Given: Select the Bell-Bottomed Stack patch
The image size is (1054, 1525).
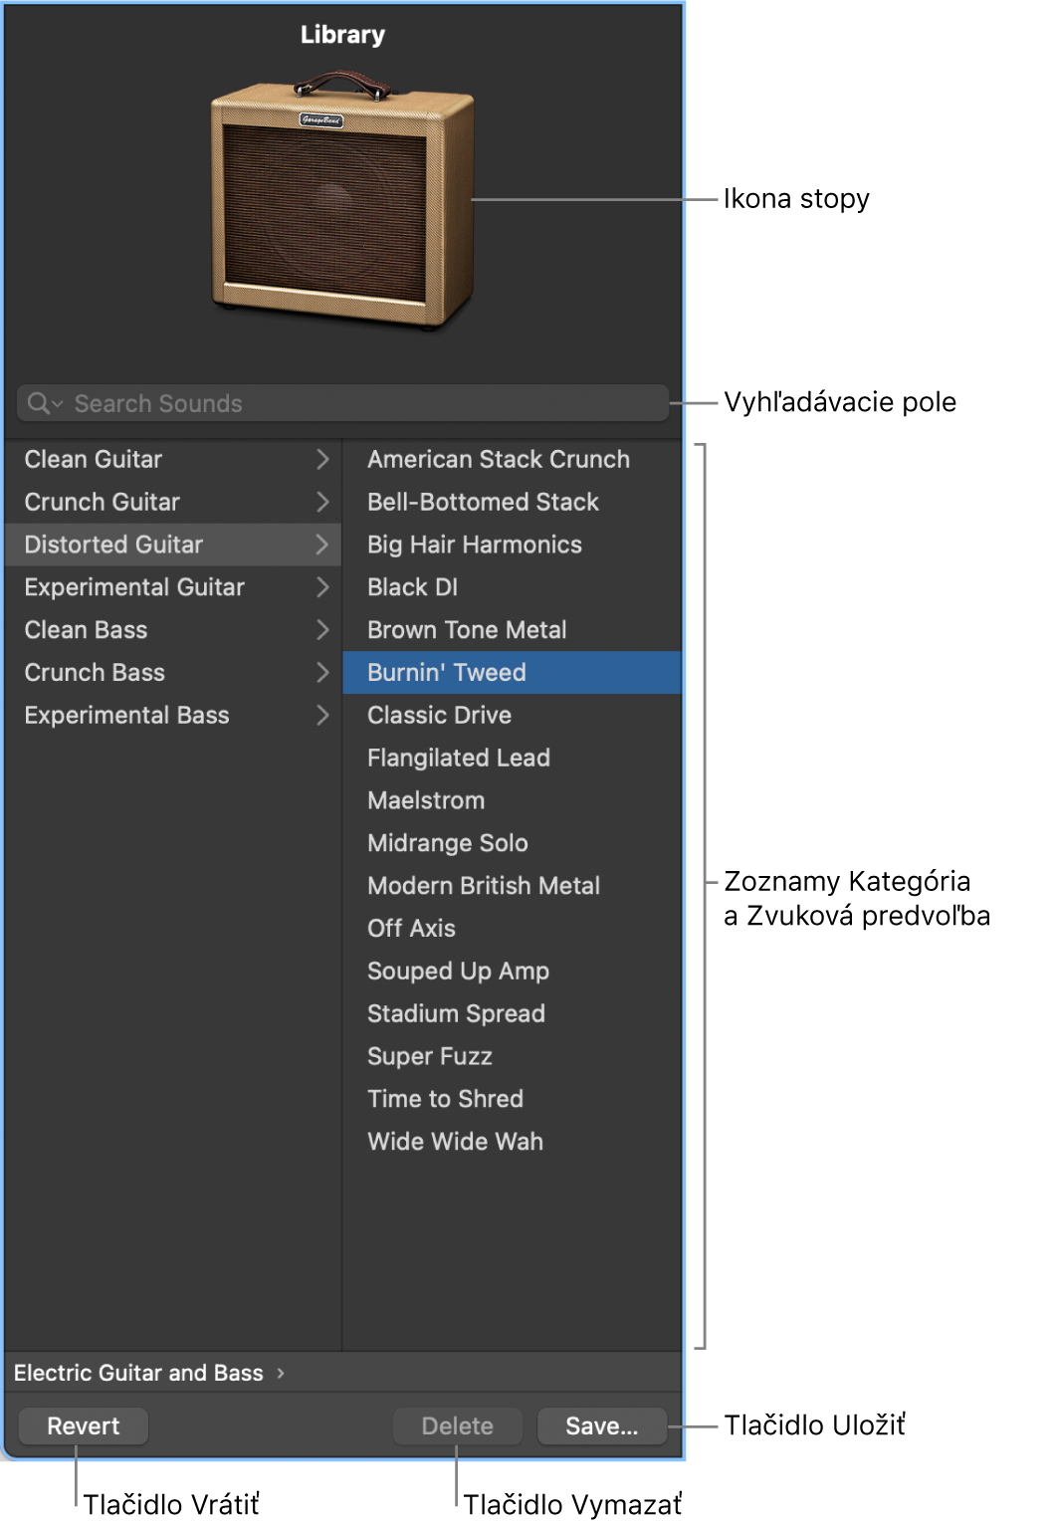Looking at the screenshot, I should (483, 502).
